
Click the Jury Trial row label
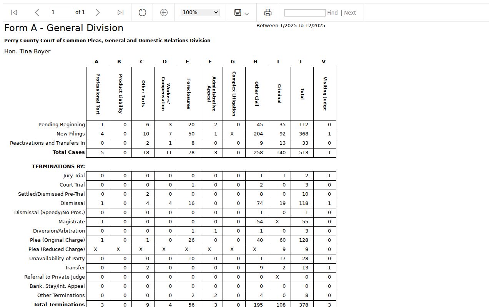[74, 176]
